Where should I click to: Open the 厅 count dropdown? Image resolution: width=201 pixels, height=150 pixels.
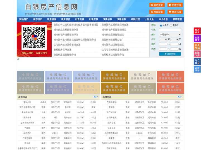174,39
